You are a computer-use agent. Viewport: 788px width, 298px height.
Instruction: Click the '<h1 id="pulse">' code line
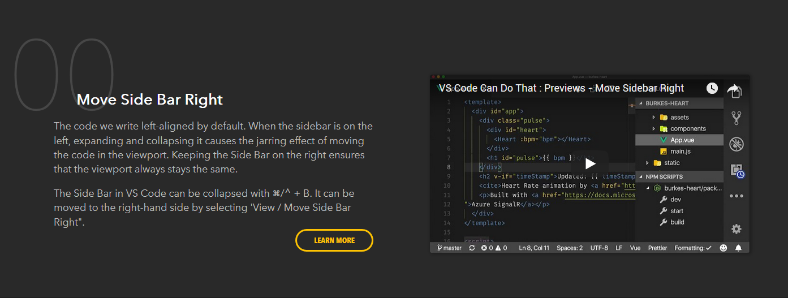[541, 158]
